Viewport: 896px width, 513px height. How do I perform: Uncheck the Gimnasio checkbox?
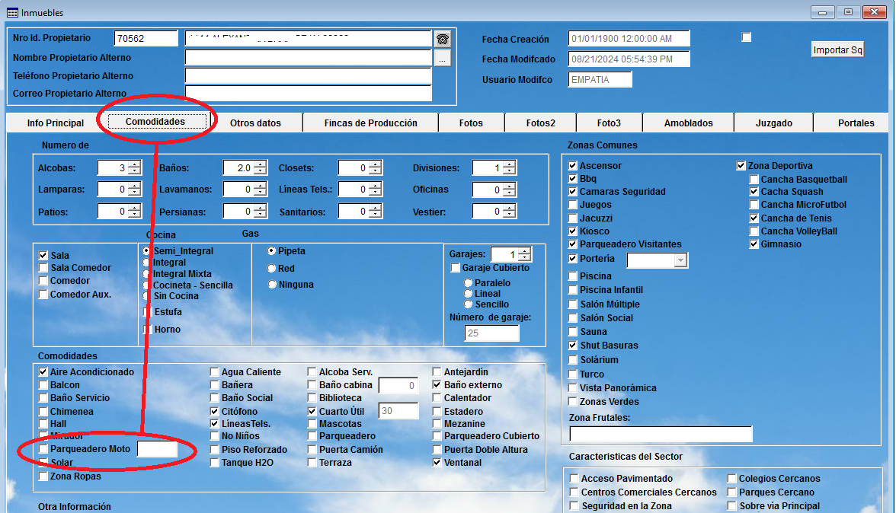coord(754,244)
